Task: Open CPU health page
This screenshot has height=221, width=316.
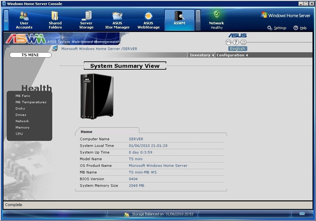Action: pos(19,134)
